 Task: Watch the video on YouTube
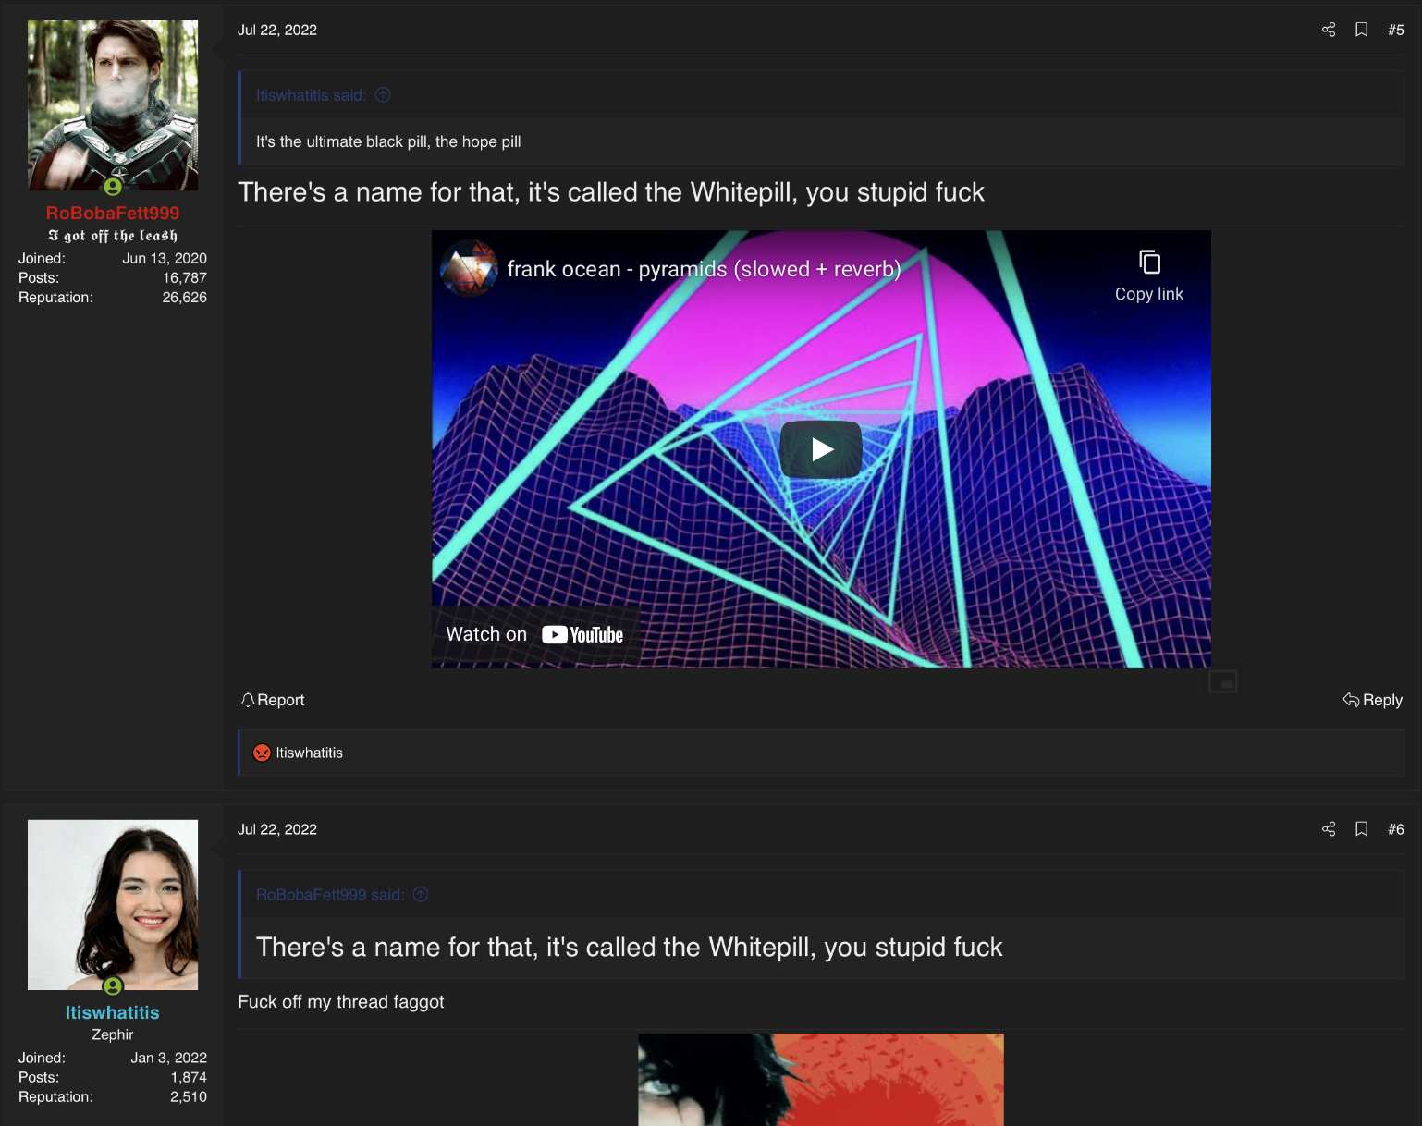click(x=535, y=634)
